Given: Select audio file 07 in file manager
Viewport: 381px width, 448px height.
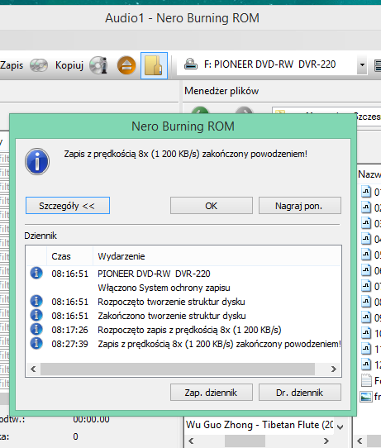Looking at the screenshot, I should [x=370, y=286].
